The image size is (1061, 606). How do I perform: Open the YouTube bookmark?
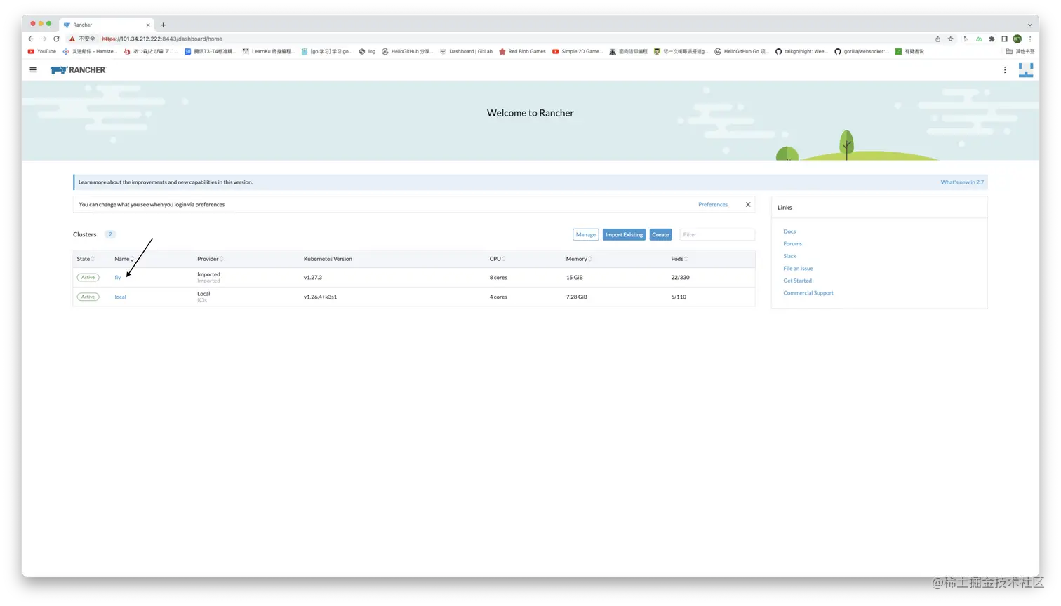42,51
